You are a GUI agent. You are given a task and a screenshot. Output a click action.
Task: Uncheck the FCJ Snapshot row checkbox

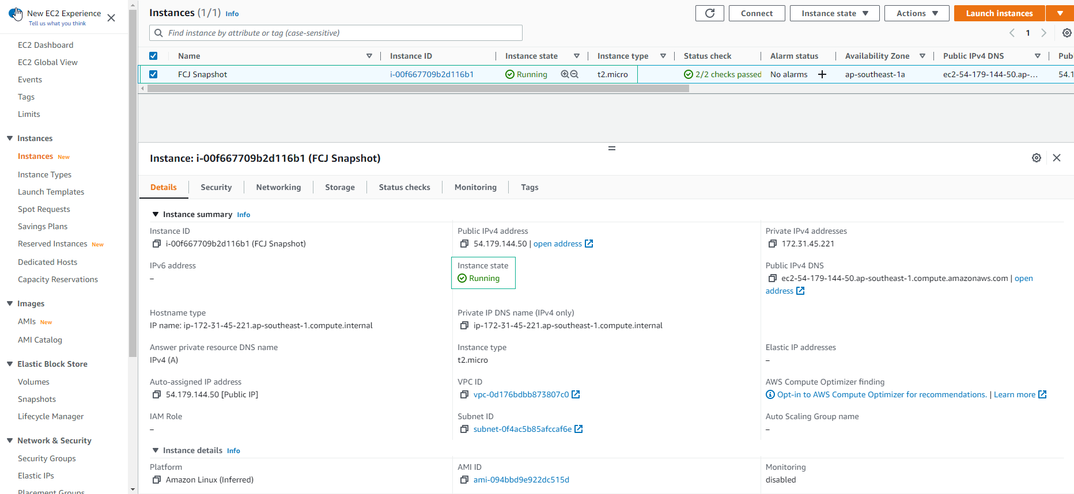pos(153,74)
